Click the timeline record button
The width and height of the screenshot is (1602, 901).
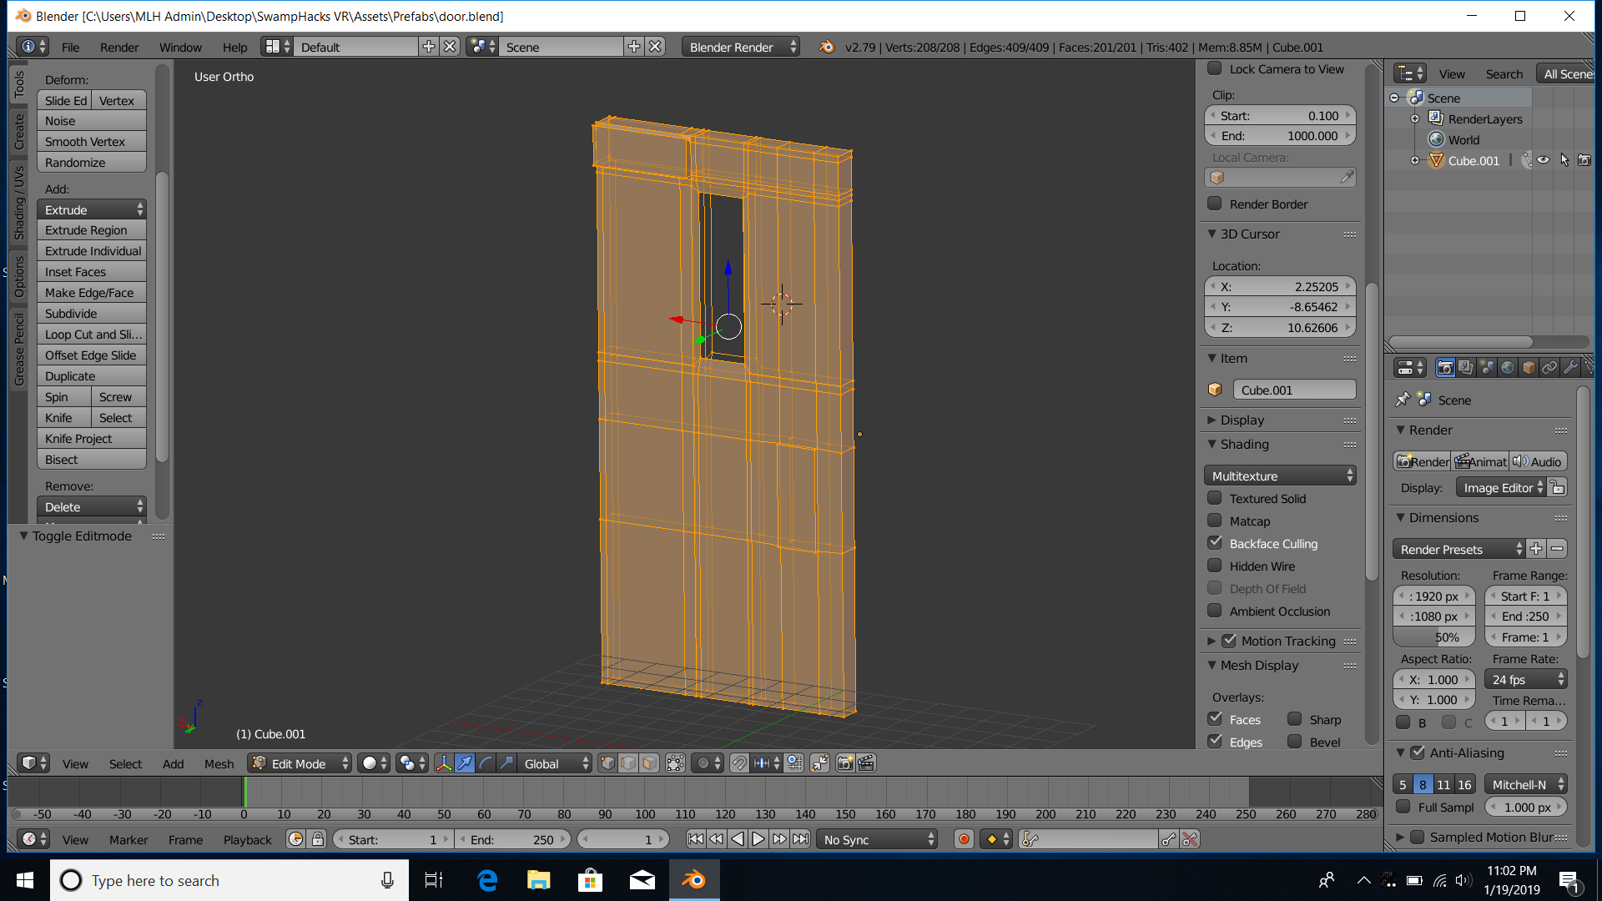[x=964, y=839]
